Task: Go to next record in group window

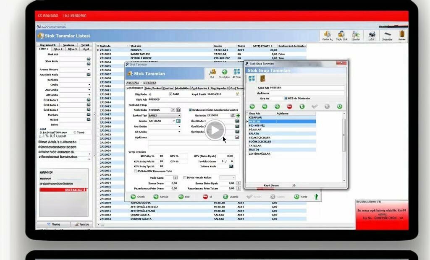Action: pyautogui.click(x=265, y=106)
